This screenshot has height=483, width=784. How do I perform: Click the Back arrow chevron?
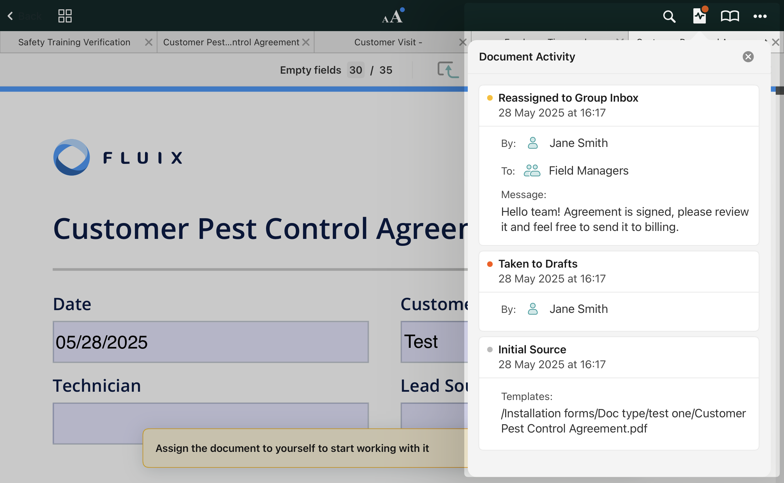tap(10, 16)
